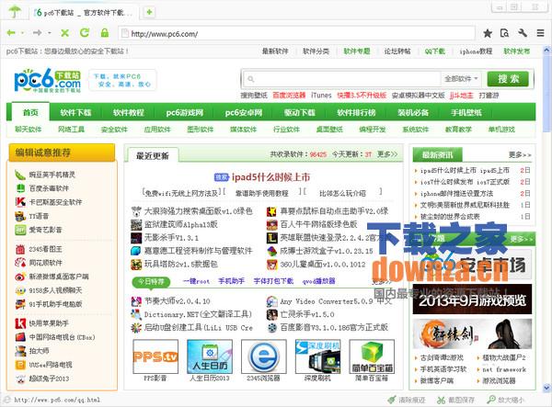552x407 pixels.
Task: Open 无影杀手V1.3.1 software entry
Action: coord(171,238)
